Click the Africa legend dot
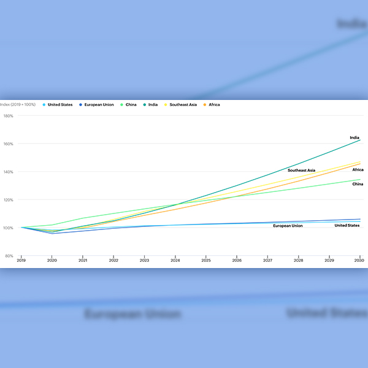The width and height of the screenshot is (368, 368). coord(205,105)
